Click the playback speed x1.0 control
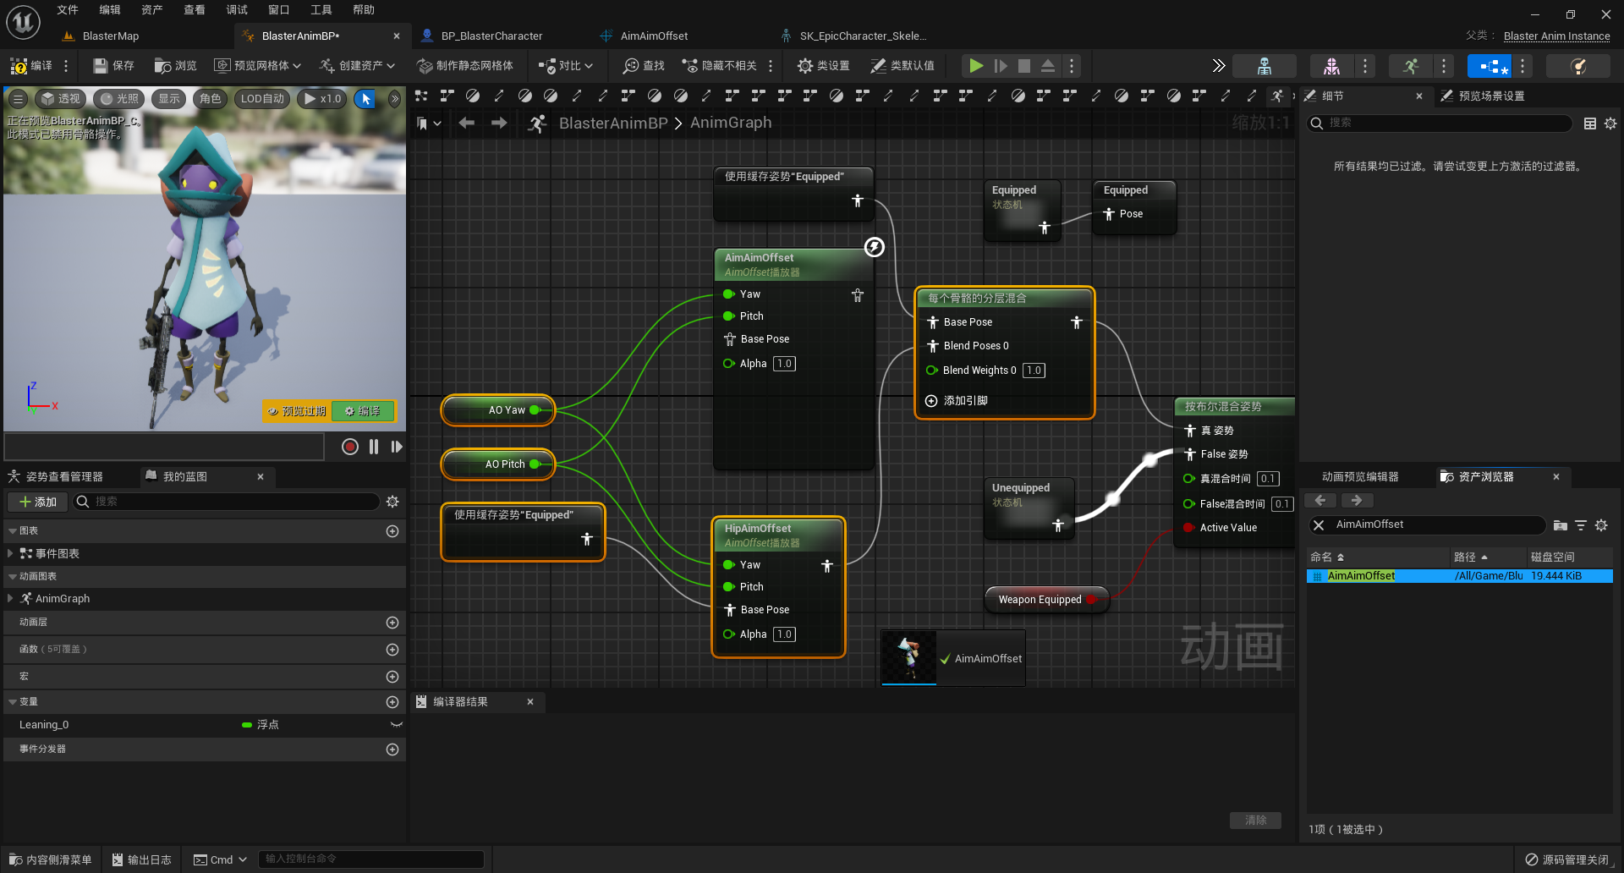 323,99
